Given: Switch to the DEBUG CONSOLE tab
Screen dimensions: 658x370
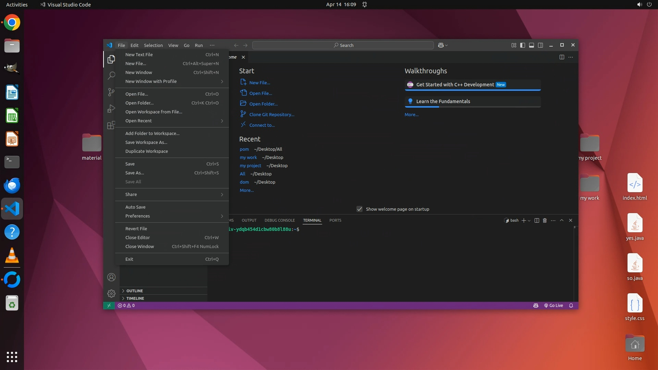Looking at the screenshot, I should tap(279, 220).
